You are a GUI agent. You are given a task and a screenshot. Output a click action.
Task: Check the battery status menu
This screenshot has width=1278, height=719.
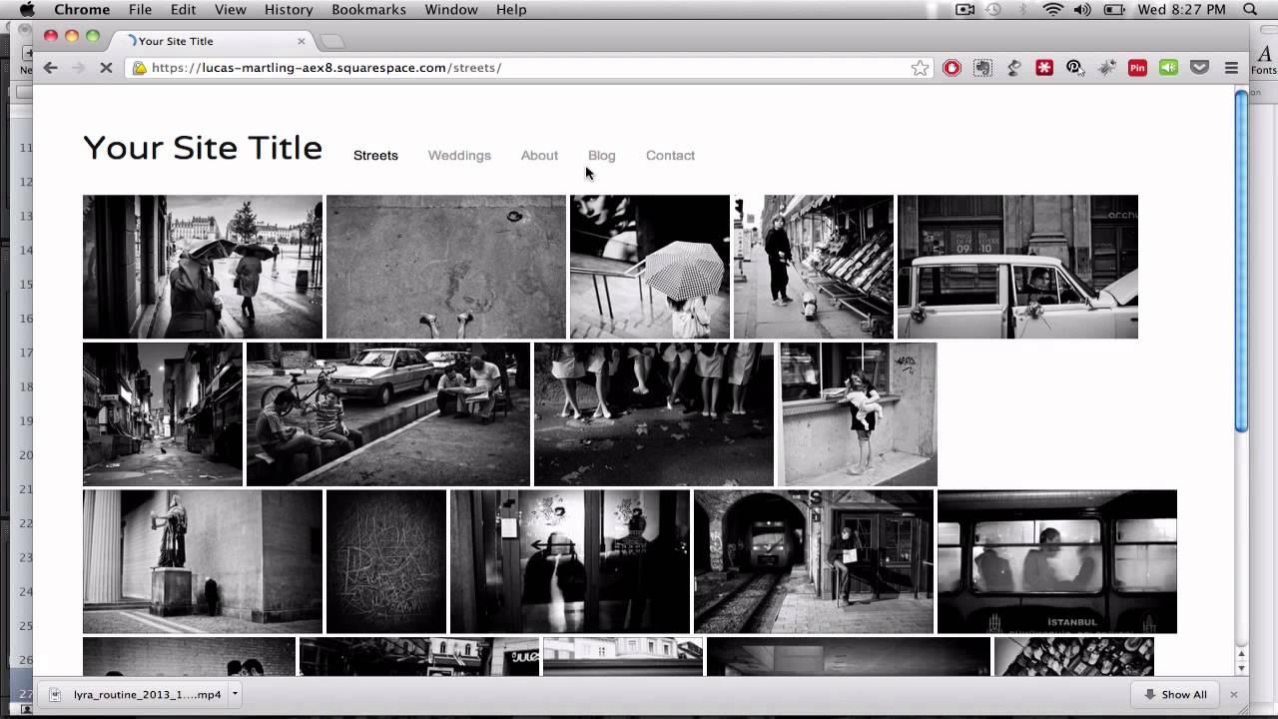click(1114, 10)
